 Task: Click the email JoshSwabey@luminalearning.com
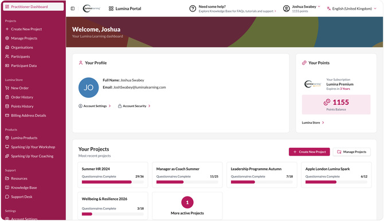139,88
